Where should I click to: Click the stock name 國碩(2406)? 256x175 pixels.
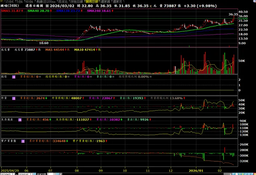(x=10, y=6)
